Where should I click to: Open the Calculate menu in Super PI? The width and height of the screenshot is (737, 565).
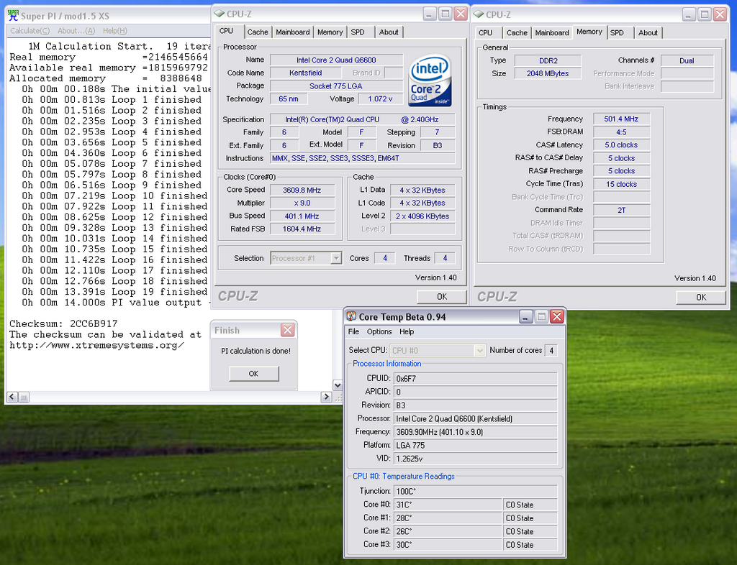coord(30,31)
